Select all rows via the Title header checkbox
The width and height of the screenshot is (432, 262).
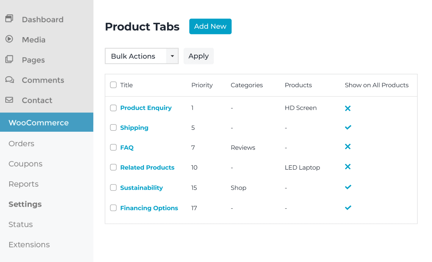pyautogui.click(x=113, y=85)
